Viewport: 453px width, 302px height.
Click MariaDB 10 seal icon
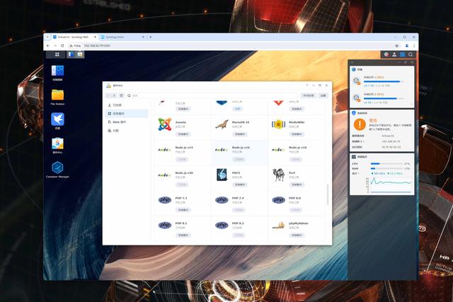(222, 124)
